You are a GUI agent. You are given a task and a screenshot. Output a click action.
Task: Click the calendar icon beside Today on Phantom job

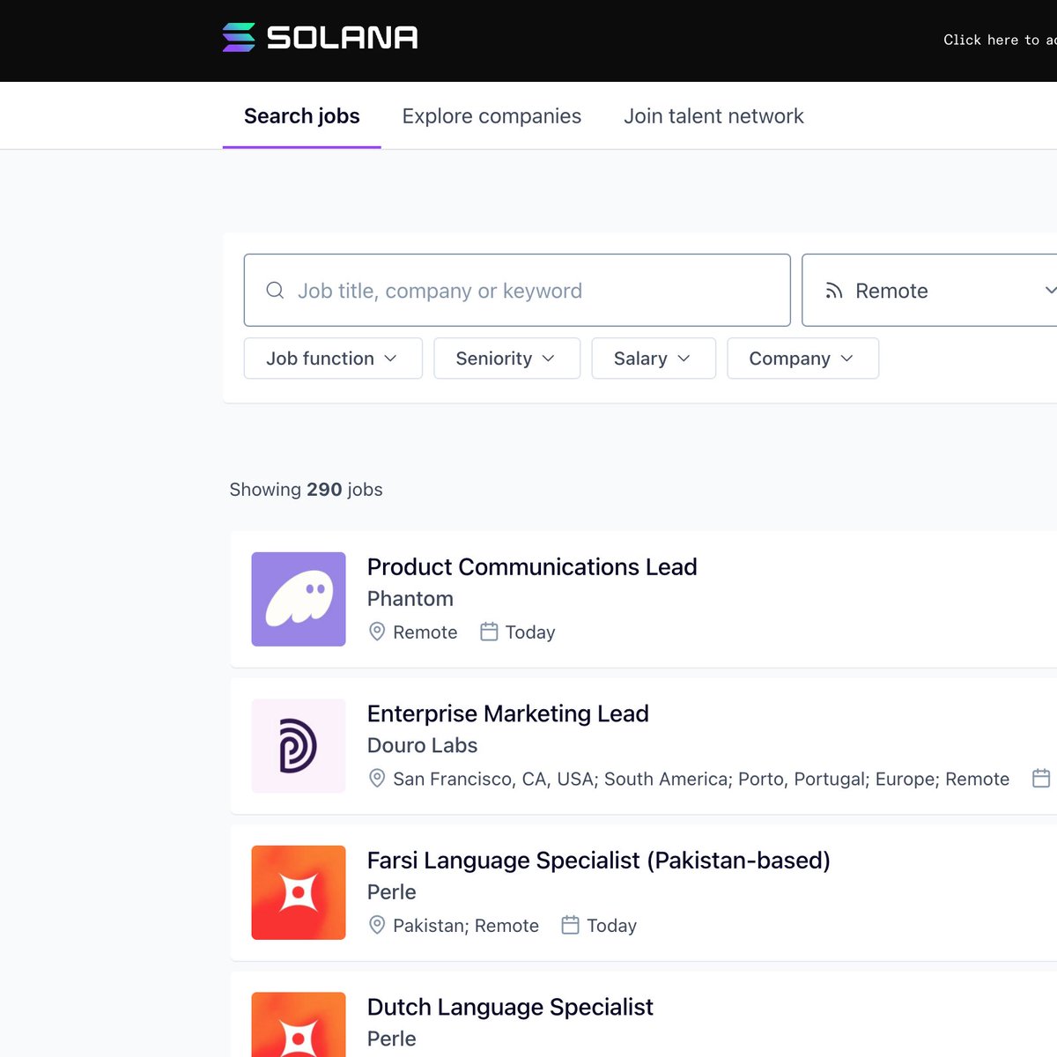tap(489, 632)
